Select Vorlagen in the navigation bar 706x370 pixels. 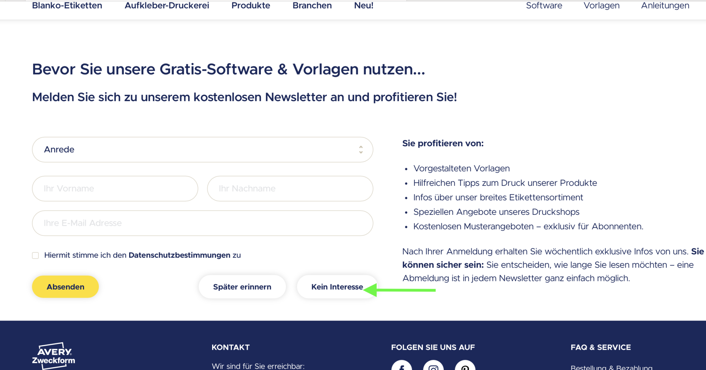pos(602,5)
